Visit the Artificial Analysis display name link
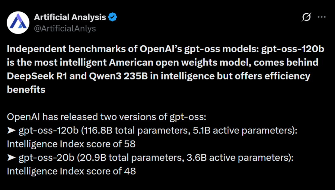The height and width of the screenshot is (190, 335). click(x=70, y=17)
